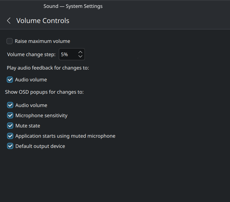
Task: Disable Application starts using muted microphone checkbox
Action: tap(10, 136)
